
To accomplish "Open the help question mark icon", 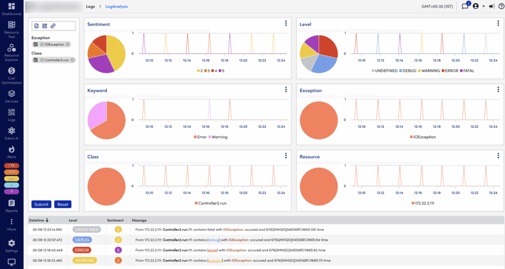I will [501, 6].
